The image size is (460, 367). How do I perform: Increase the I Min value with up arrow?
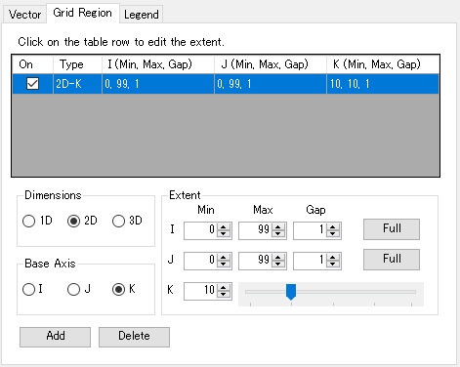tap(224, 227)
